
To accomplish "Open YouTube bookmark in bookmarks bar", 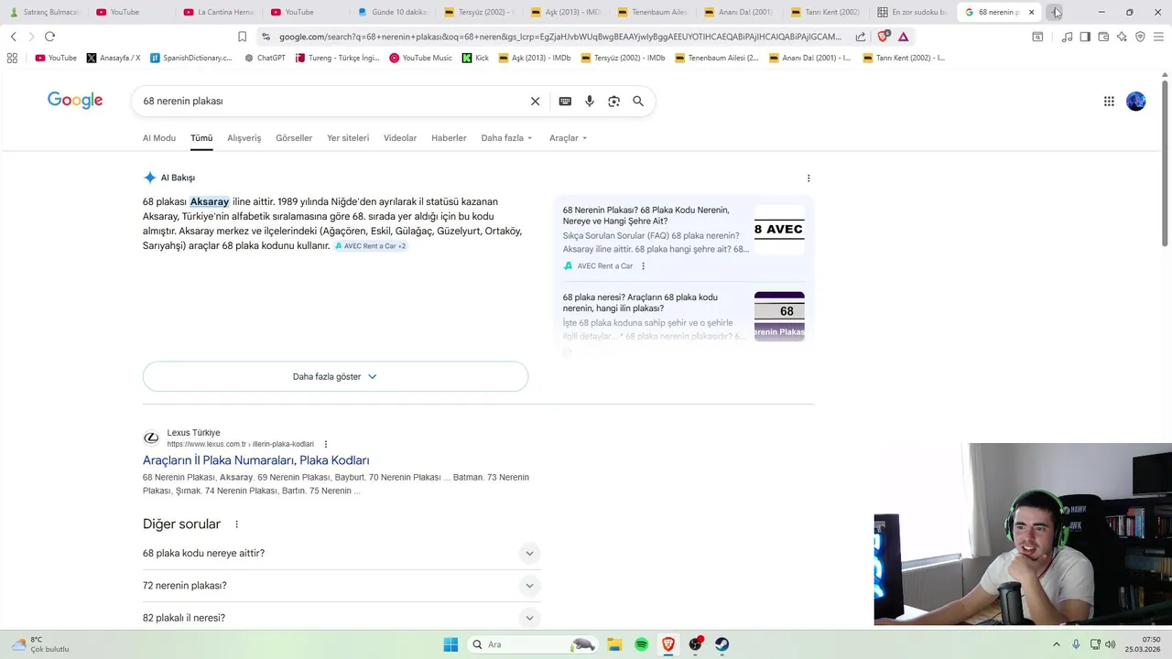I will click(56, 58).
